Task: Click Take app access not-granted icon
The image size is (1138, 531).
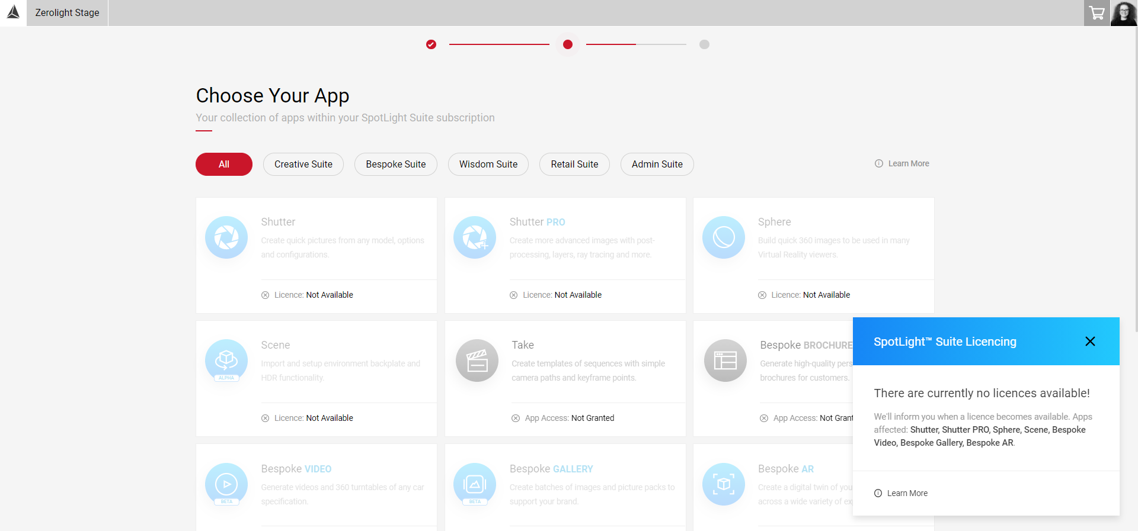Action: [x=516, y=418]
